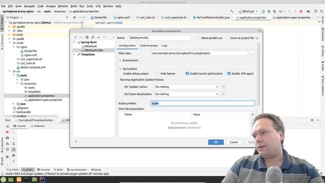Stop process in Run panel sidebar
Viewport: 325px width, 183px height.
pos(8,132)
